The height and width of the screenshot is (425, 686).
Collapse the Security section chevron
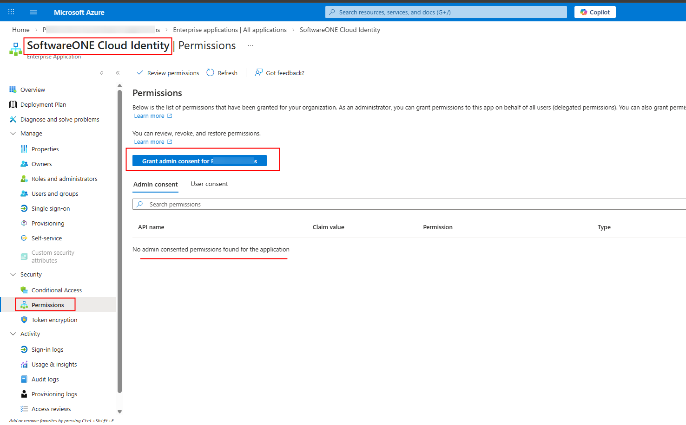click(x=13, y=275)
